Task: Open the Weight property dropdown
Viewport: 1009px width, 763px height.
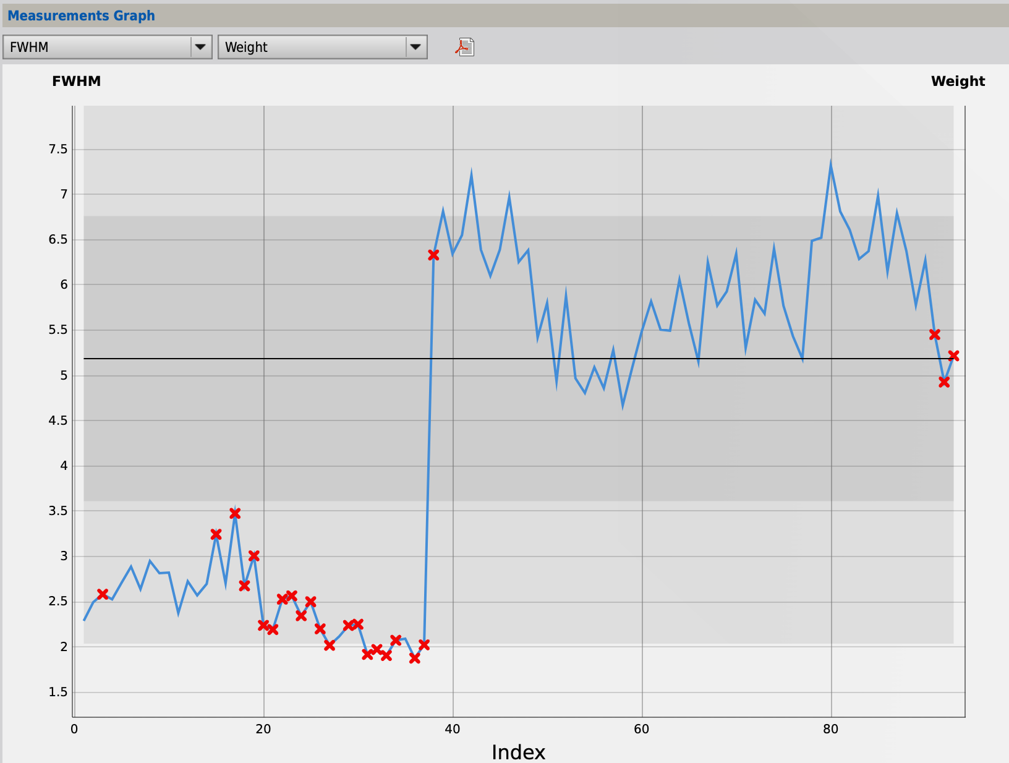Action: point(323,47)
